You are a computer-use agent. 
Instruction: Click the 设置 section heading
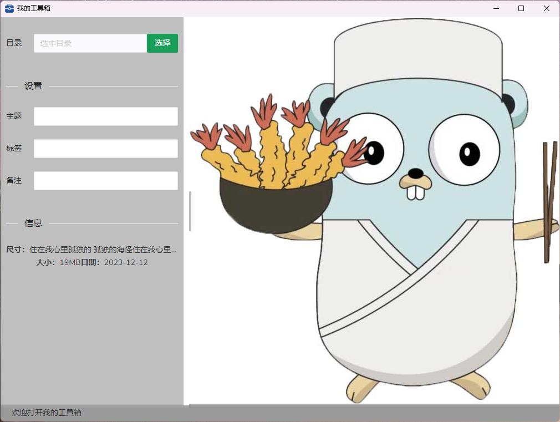pos(33,86)
